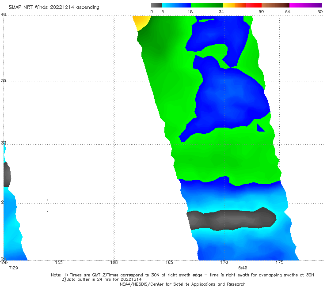Click the longitude axis label "175"

tap(279, 262)
